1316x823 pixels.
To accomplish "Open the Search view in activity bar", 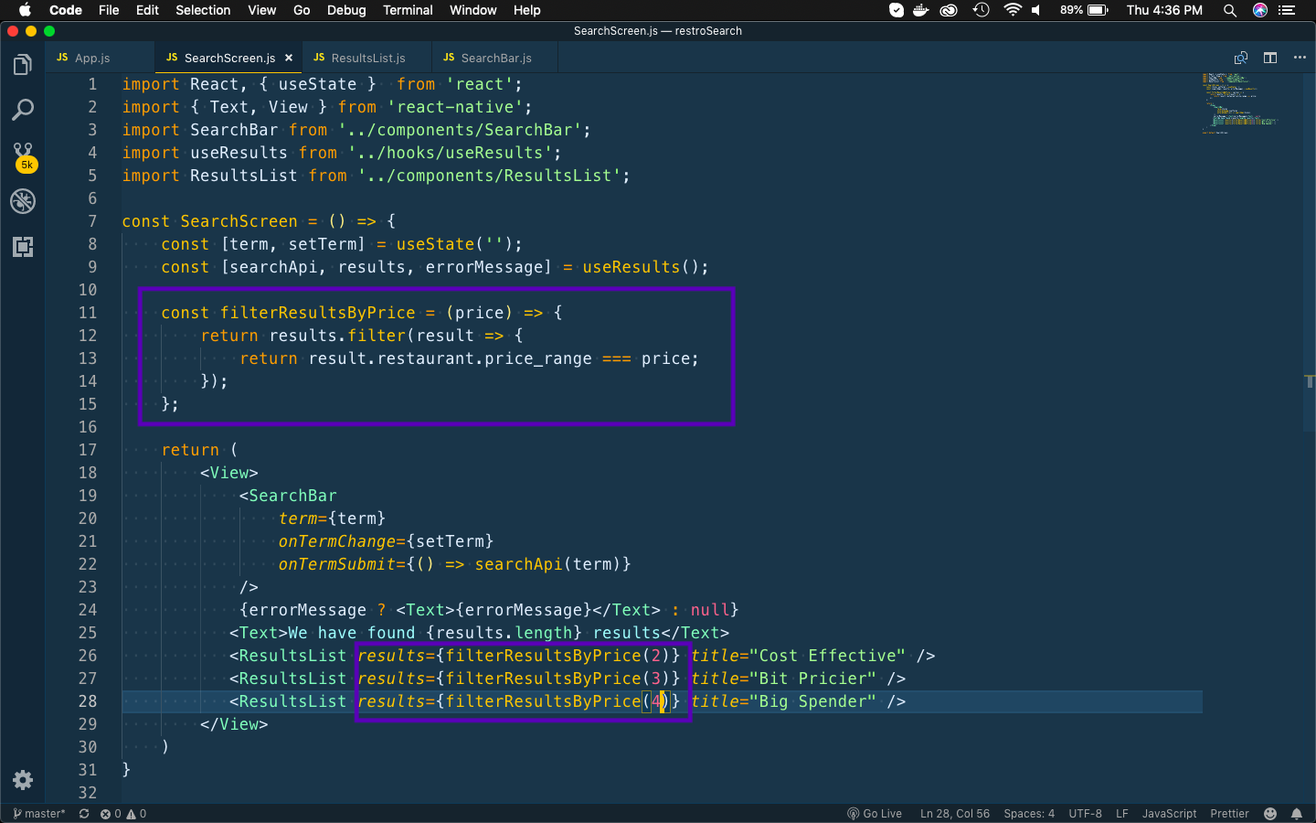I will (x=23, y=110).
